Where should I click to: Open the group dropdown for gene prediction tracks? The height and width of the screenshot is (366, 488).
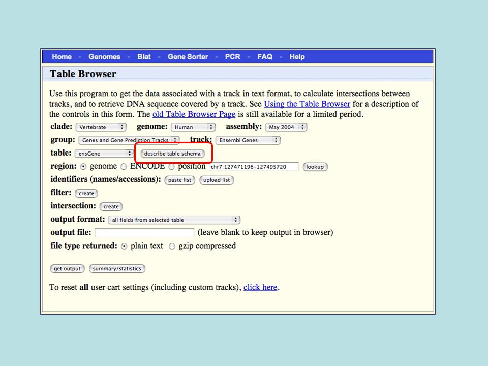(129, 140)
